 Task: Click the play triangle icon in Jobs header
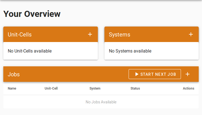[x=137, y=74]
